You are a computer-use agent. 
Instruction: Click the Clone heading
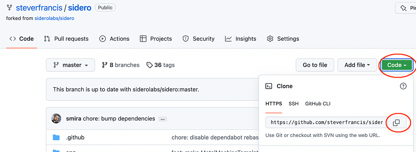click(285, 86)
